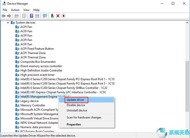Select NDIS Virtual Network Adapter entry
This screenshot has width=190, height=138.
coord(39,123)
